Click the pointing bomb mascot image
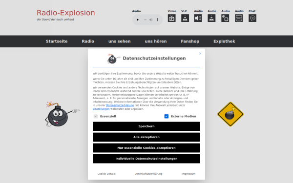Image resolution: width=293 pixels, height=183 pixels. click(62, 114)
